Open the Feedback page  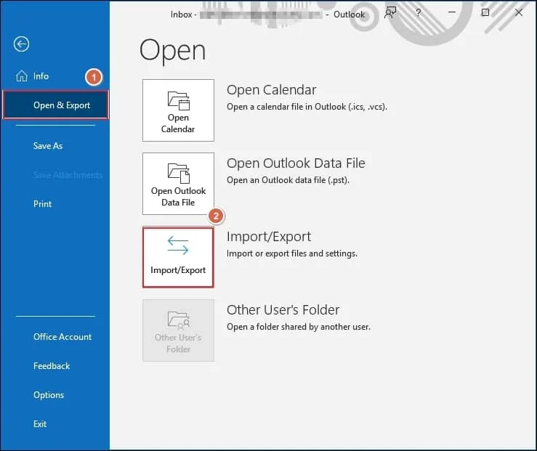coord(52,366)
